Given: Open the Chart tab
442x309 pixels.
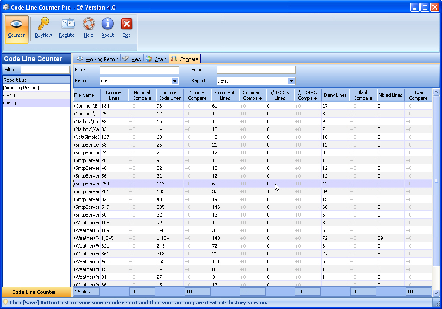Looking at the screenshot, I should (156, 59).
